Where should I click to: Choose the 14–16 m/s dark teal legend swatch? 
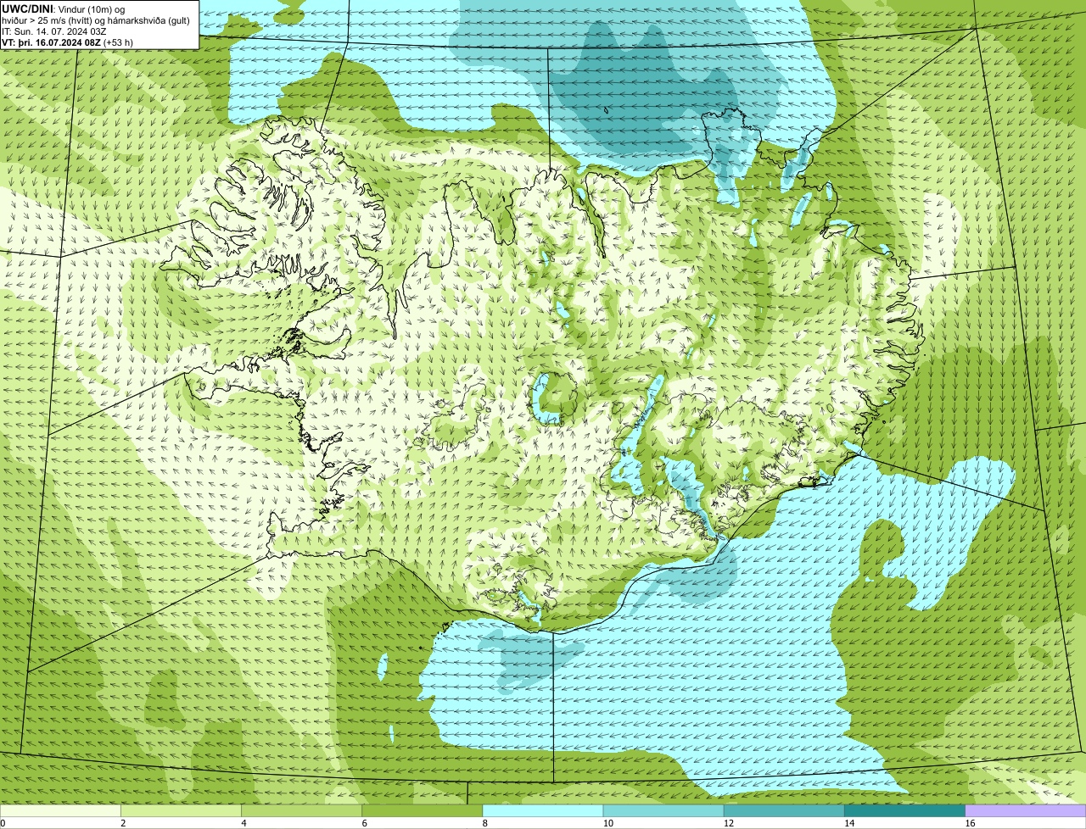click(x=905, y=810)
